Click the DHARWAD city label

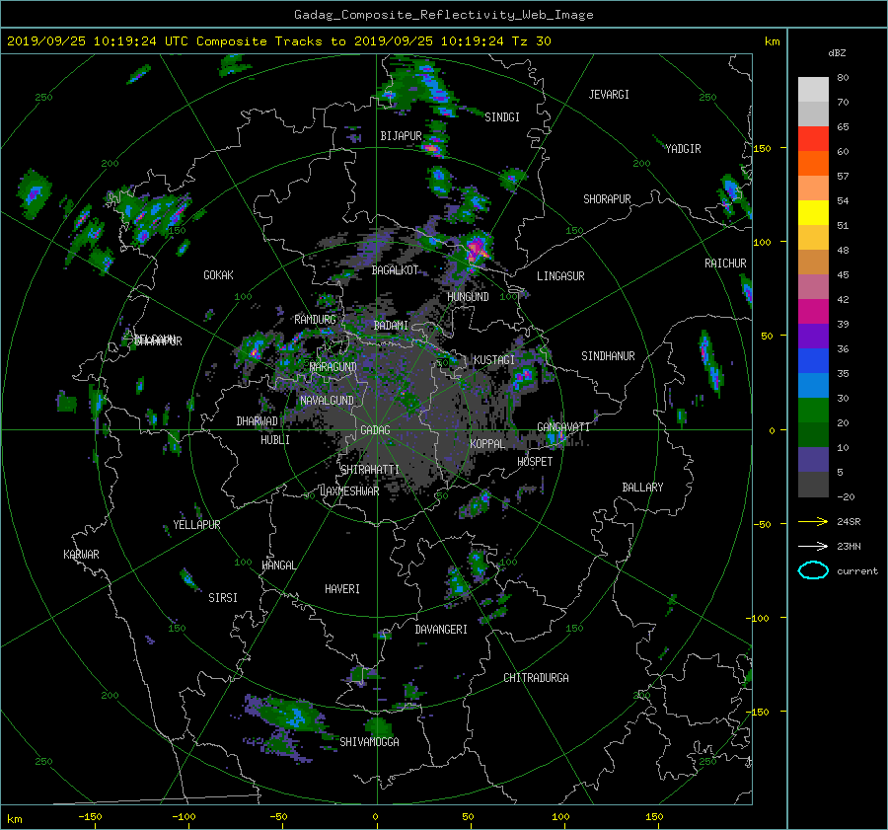258,421
